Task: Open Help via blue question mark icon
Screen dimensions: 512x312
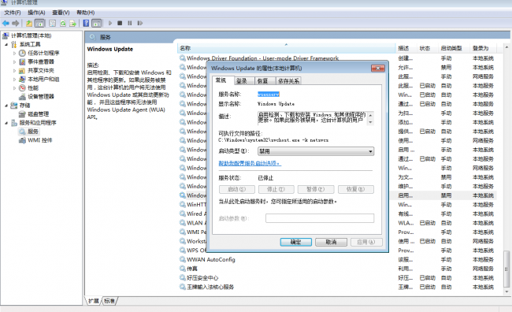Action: (86, 23)
